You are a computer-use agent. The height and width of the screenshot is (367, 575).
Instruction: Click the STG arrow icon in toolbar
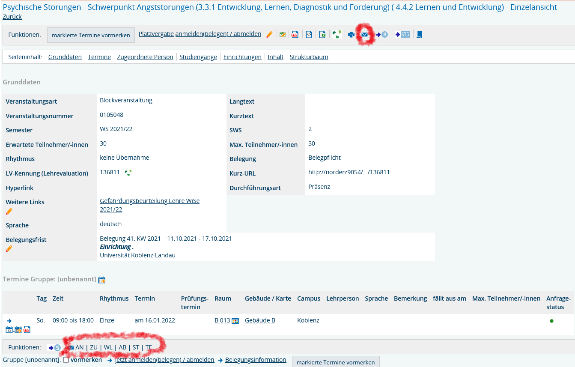click(402, 35)
